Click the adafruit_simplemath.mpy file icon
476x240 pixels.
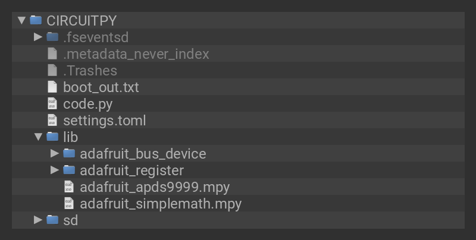click(69, 203)
